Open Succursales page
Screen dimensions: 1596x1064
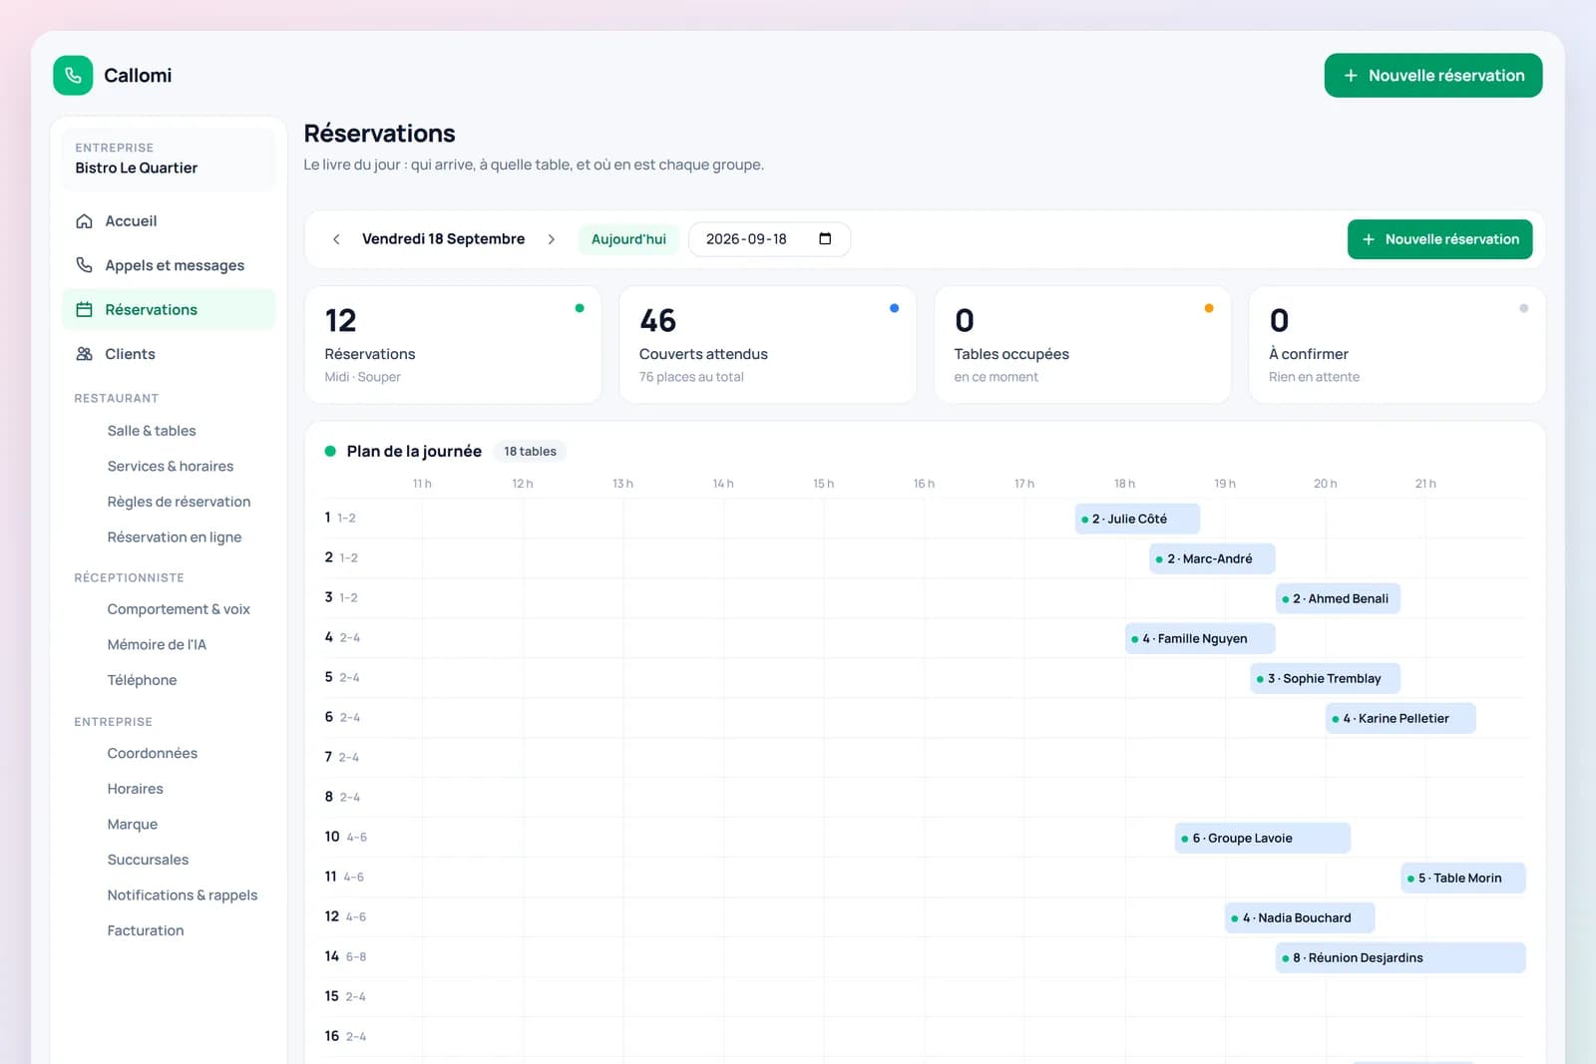point(148,860)
